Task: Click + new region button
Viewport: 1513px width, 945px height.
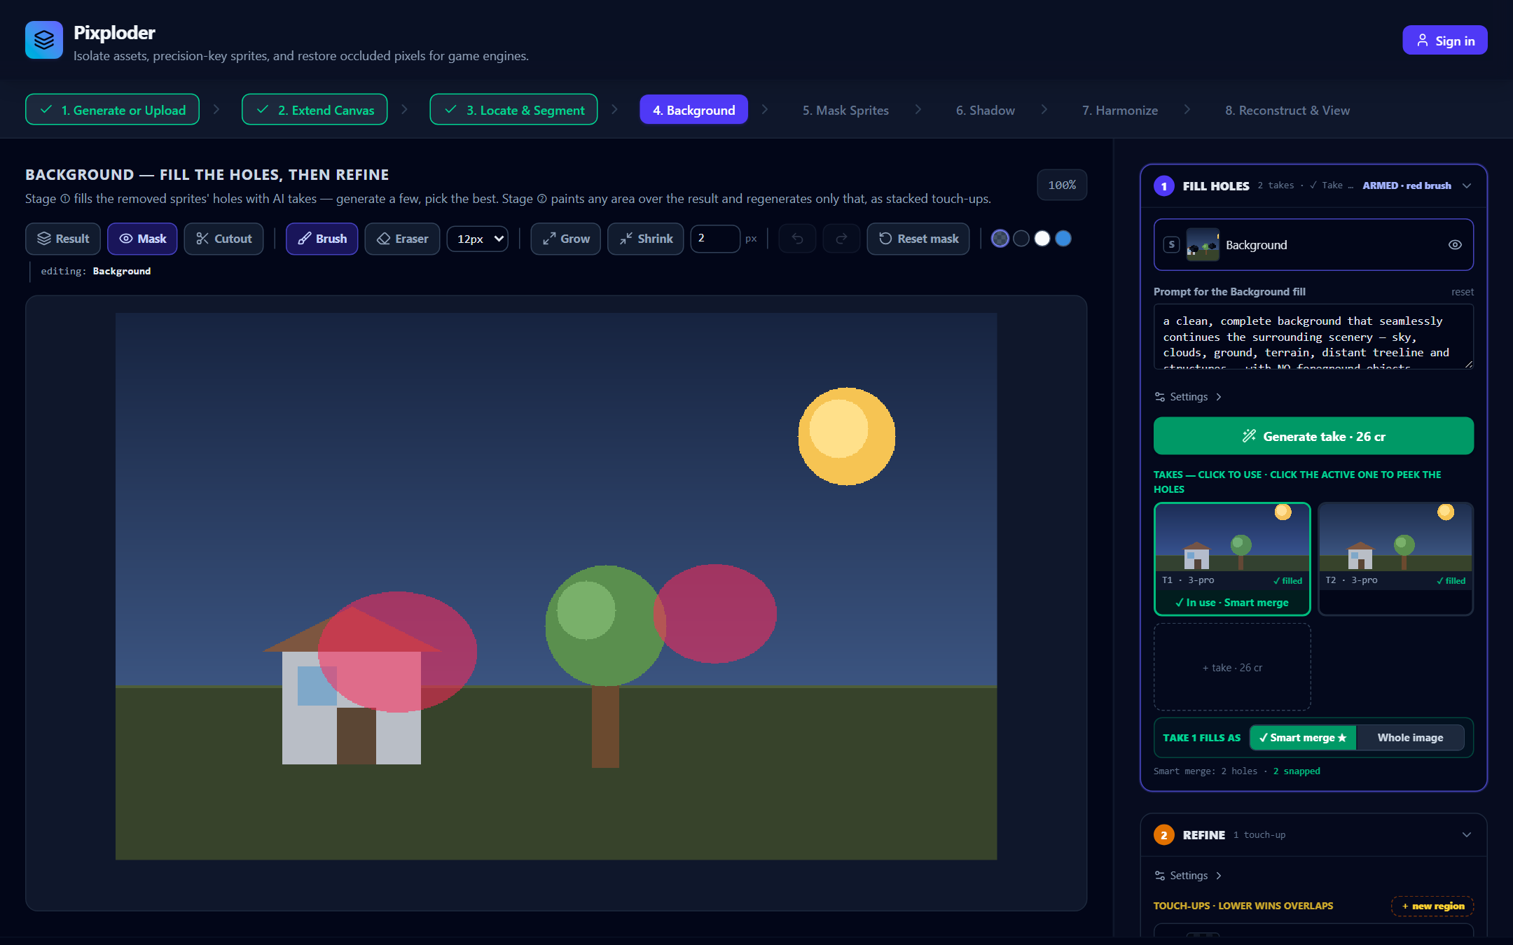Action: (x=1432, y=906)
